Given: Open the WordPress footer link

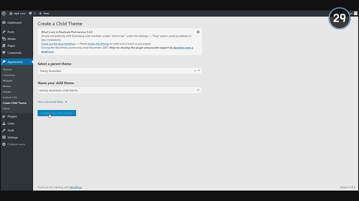Looking at the screenshot, I should click(x=76, y=187).
